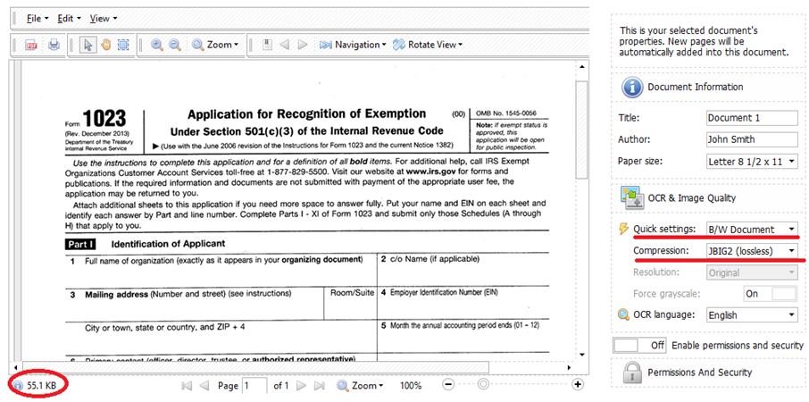Click the vertical scrollbar down arrow
This screenshot has width=809, height=402.
[582, 355]
